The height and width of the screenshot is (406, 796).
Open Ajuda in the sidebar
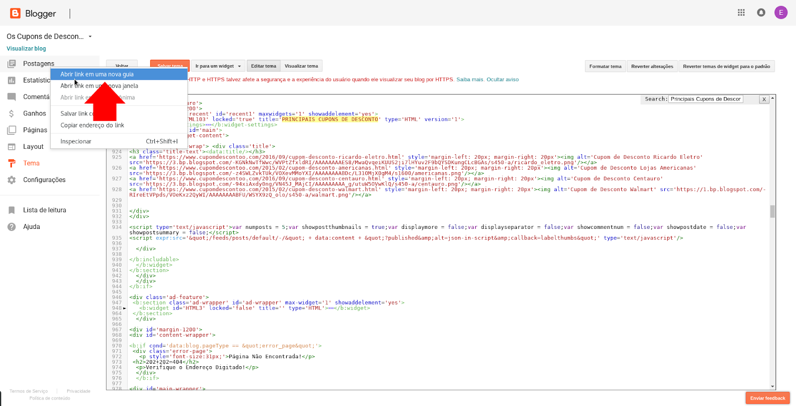point(31,227)
